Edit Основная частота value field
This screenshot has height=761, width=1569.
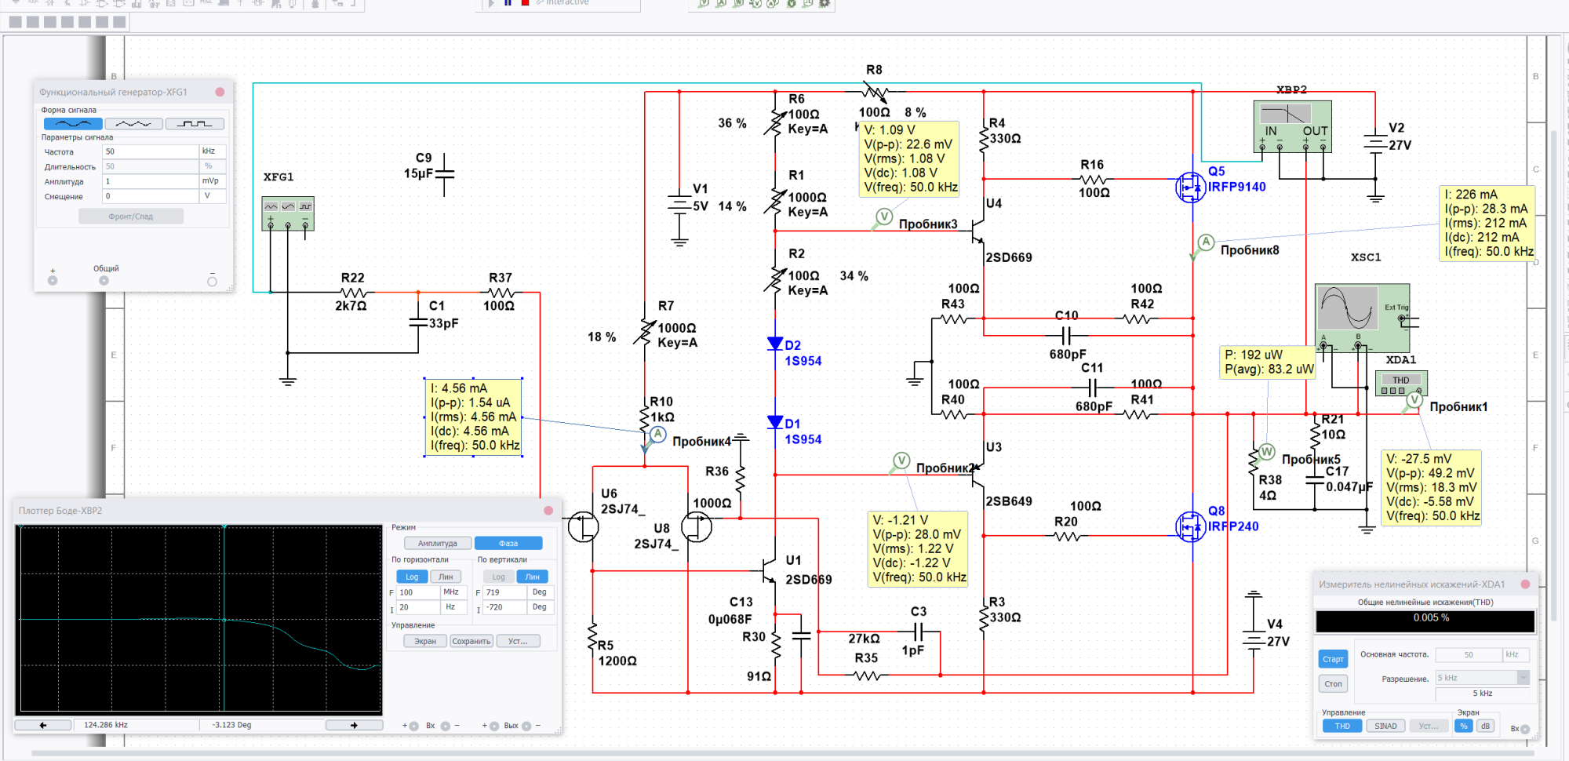[x=1468, y=654]
